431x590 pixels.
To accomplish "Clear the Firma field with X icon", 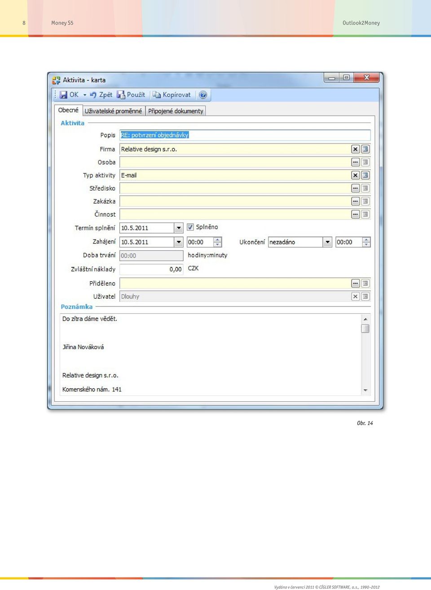I will (x=355, y=149).
